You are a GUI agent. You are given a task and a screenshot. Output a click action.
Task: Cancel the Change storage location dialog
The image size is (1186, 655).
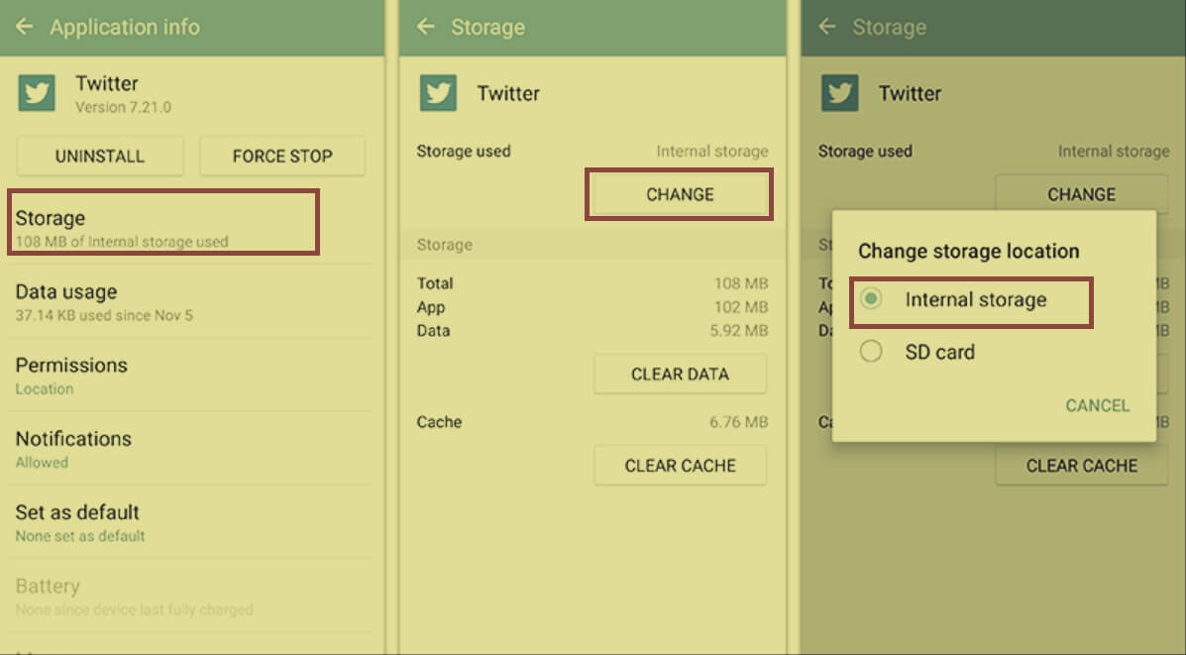pos(1098,405)
